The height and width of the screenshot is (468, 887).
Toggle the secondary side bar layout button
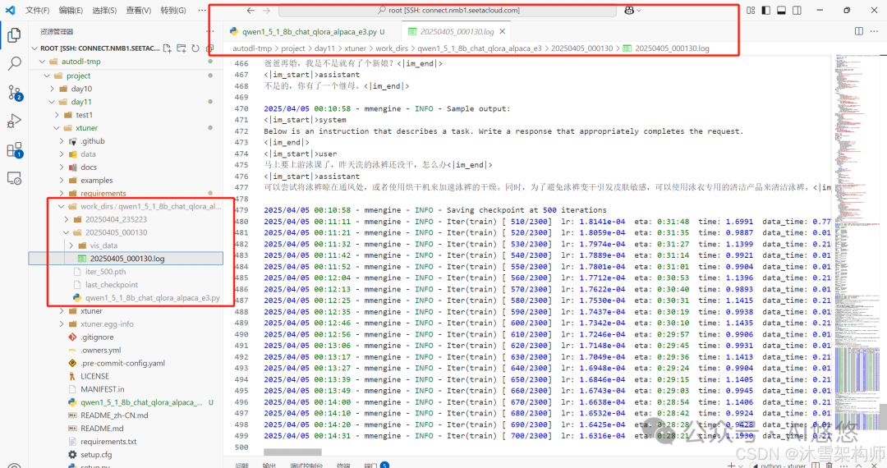coord(797,10)
